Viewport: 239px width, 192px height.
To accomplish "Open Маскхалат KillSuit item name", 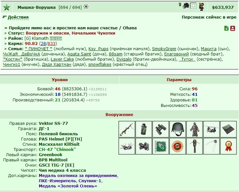I will pyautogui.click(x=59, y=144).
